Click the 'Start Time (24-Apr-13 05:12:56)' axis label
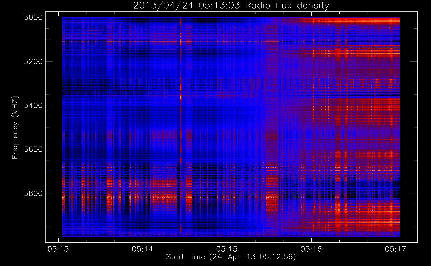Viewport: 431px width, 266px height. tap(231, 257)
